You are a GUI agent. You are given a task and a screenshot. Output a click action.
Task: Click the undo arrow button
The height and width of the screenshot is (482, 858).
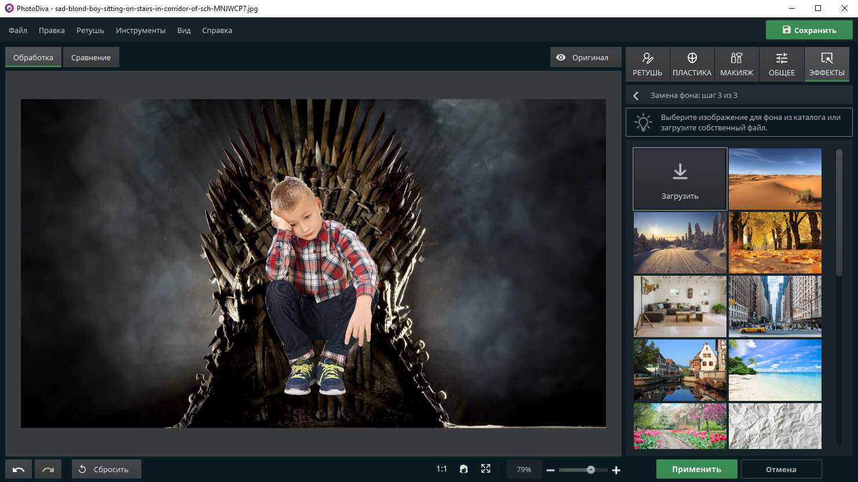[x=19, y=469]
